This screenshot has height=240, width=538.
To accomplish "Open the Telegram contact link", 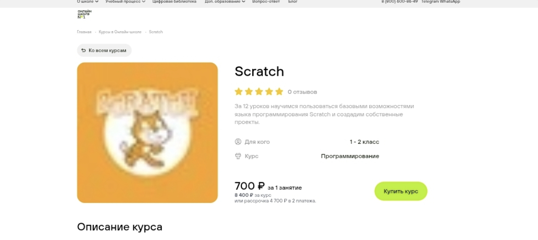I will coord(430,2).
